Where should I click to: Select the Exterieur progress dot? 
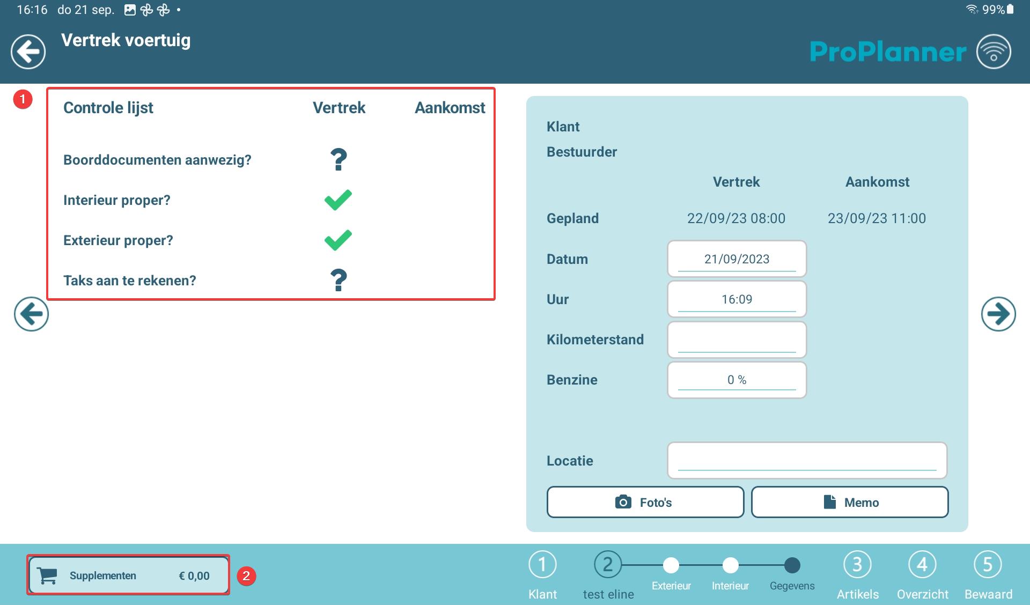pos(671,565)
